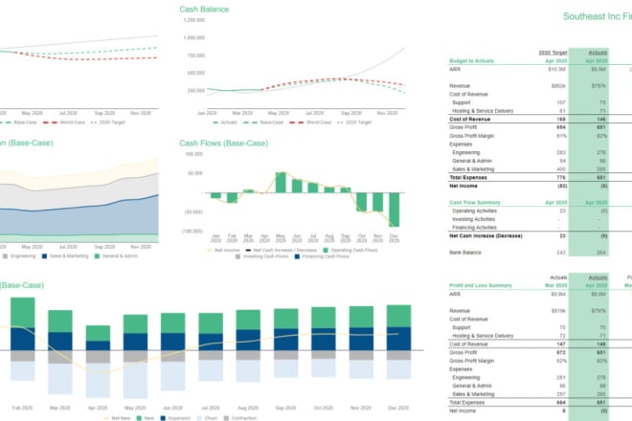This screenshot has height=421, width=632.
Task: Click the green Operating Cash Flows legend swatch
Action: click(326, 250)
